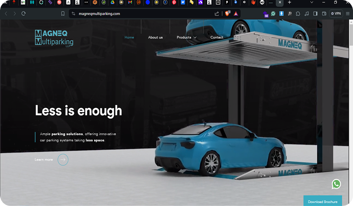Click the Learn more link
Image resolution: width=353 pixels, height=206 pixels.
pyautogui.click(x=44, y=159)
